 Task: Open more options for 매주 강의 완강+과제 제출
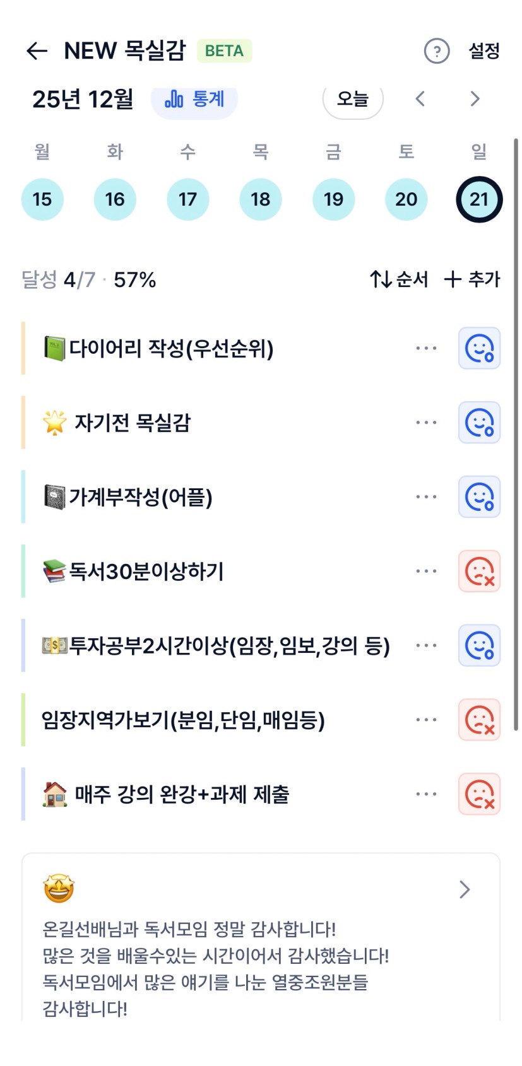click(426, 794)
